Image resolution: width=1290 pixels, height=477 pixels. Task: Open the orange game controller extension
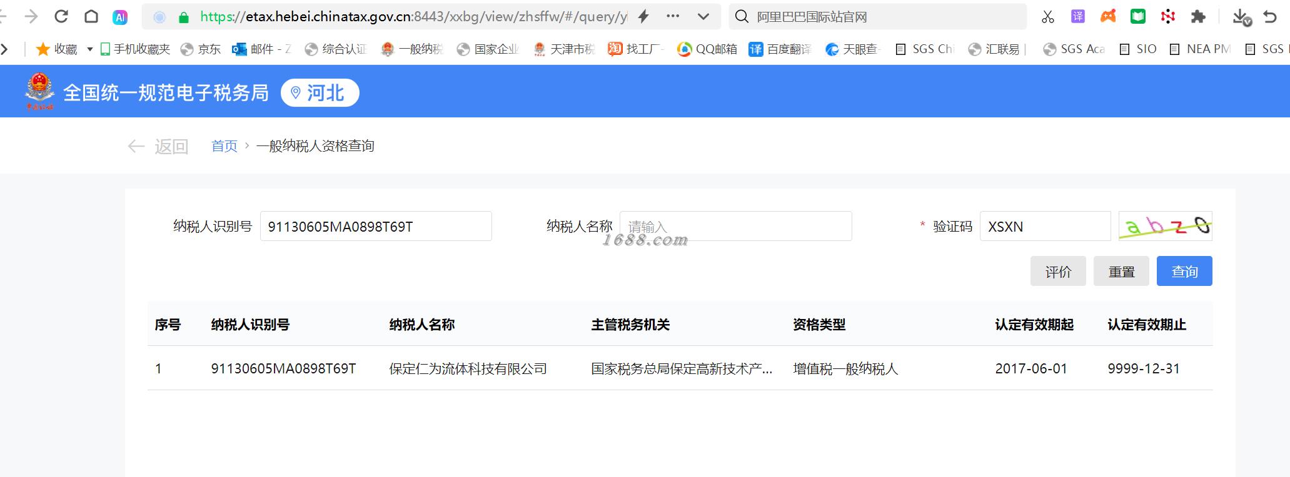(x=1108, y=16)
